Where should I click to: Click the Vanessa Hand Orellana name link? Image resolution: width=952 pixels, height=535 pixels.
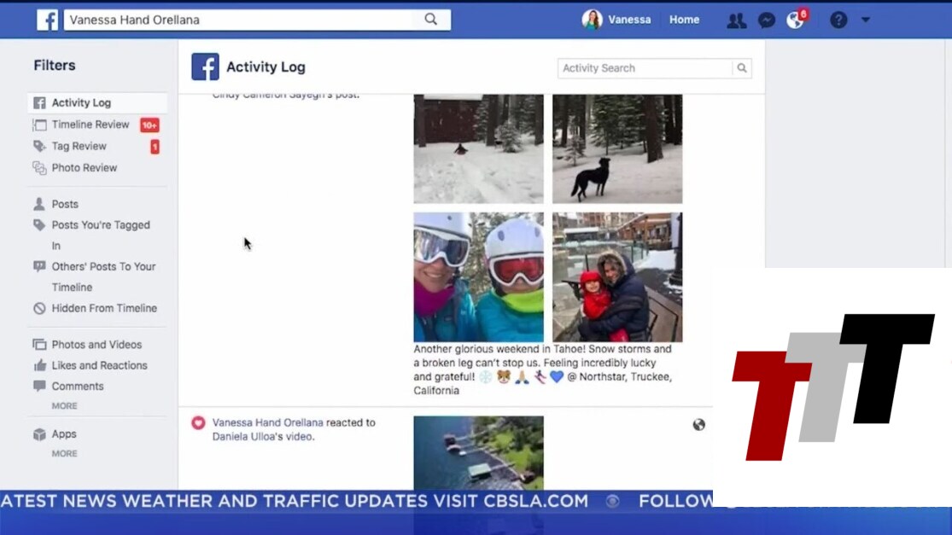pyautogui.click(x=267, y=422)
